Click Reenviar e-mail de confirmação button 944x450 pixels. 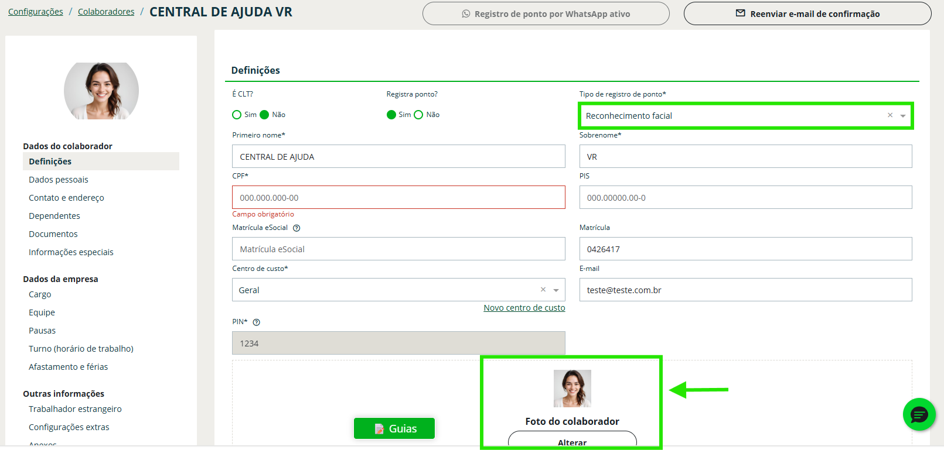[807, 13]
